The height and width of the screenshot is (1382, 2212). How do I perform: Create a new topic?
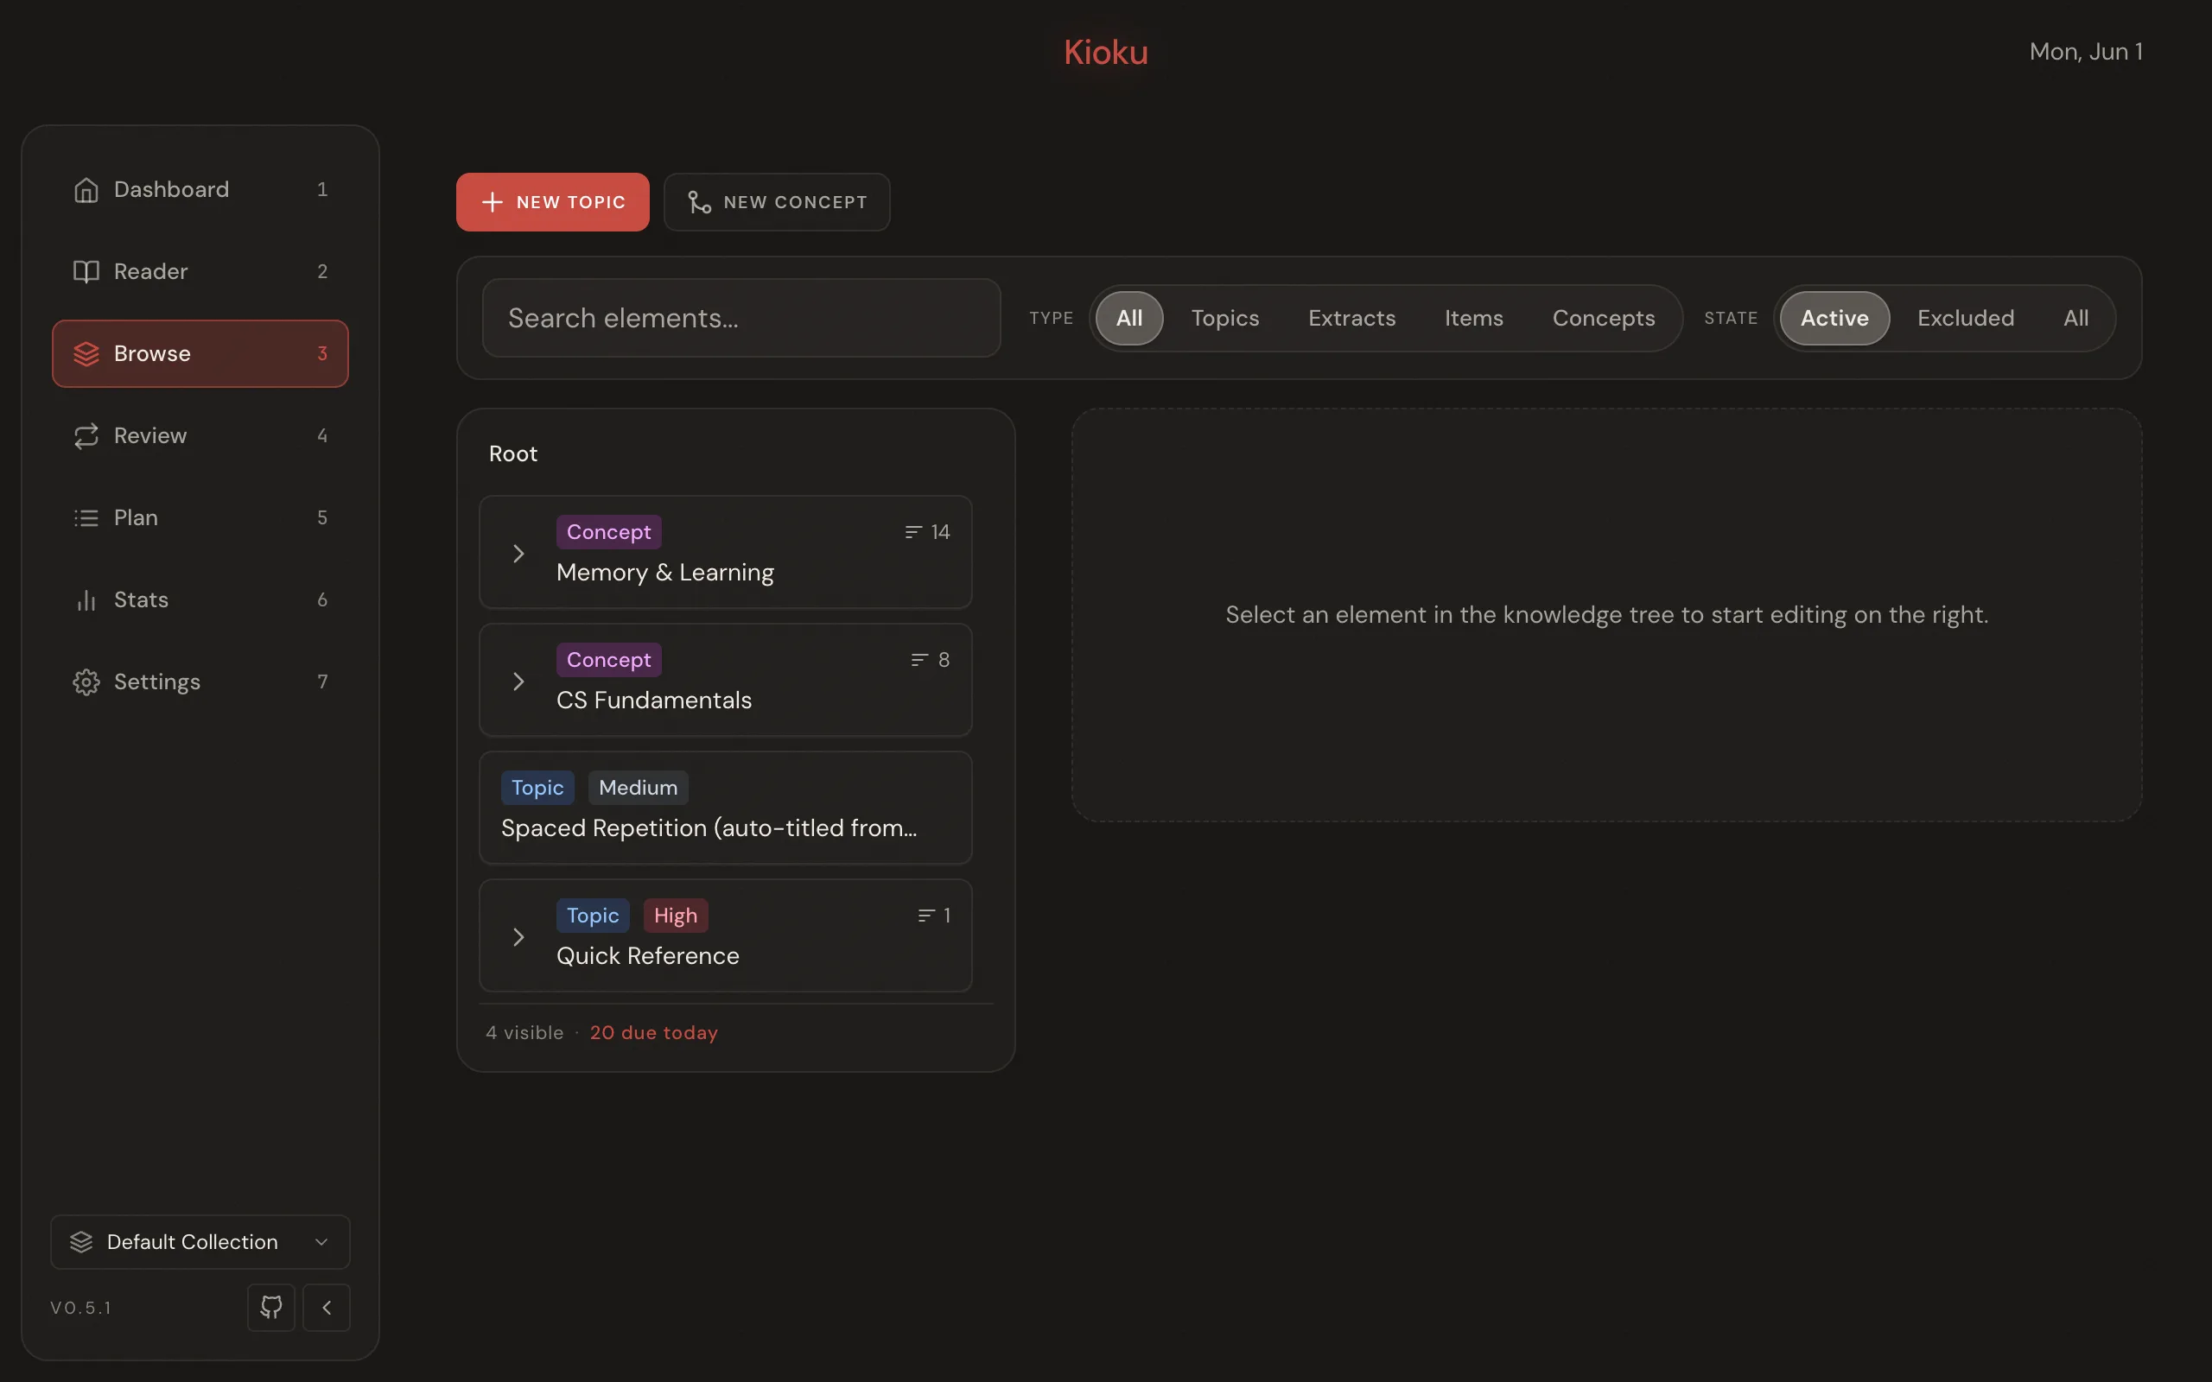point(552,202)
